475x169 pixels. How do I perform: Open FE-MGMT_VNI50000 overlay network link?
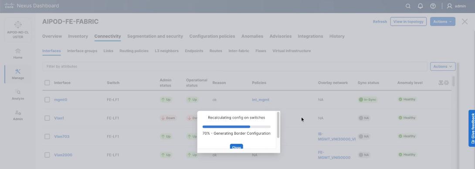pos(334,155)
